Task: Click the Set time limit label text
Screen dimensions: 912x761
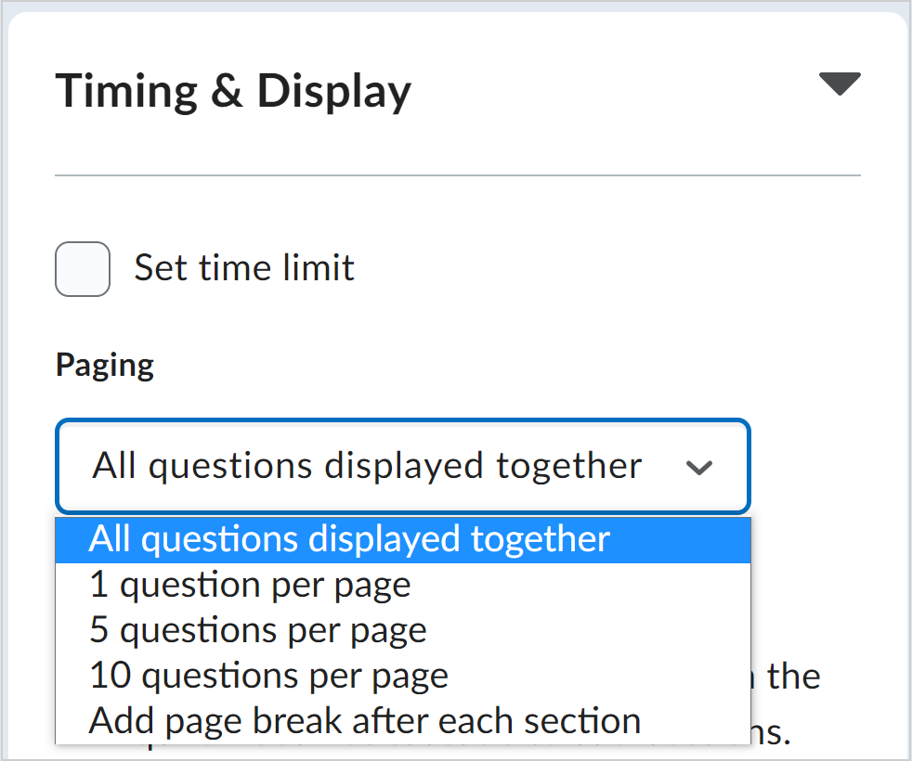Action: [x=244, y=268]
